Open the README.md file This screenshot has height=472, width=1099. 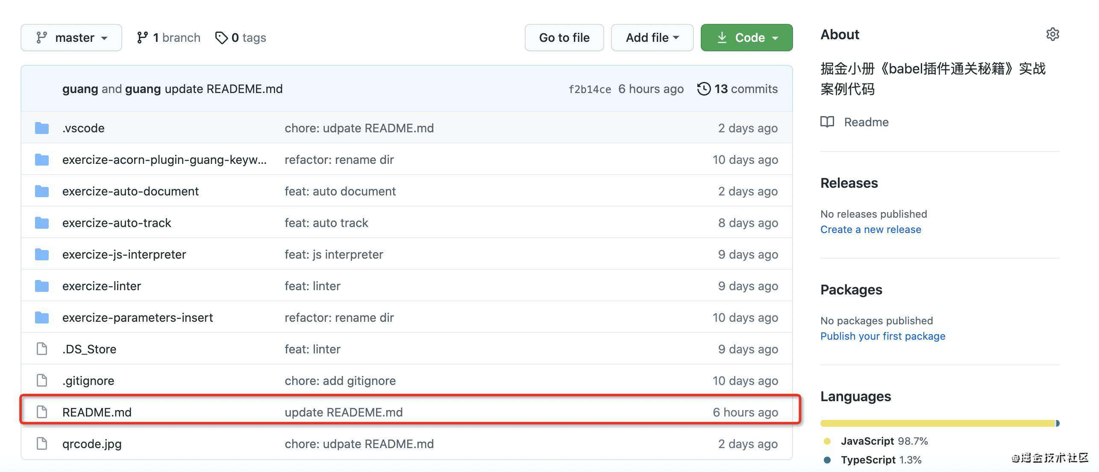tap(97, 411)
